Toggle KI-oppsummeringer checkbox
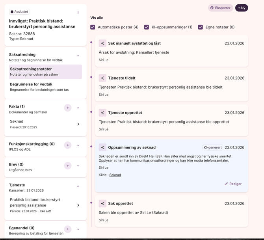 click(x=147, y=27)
